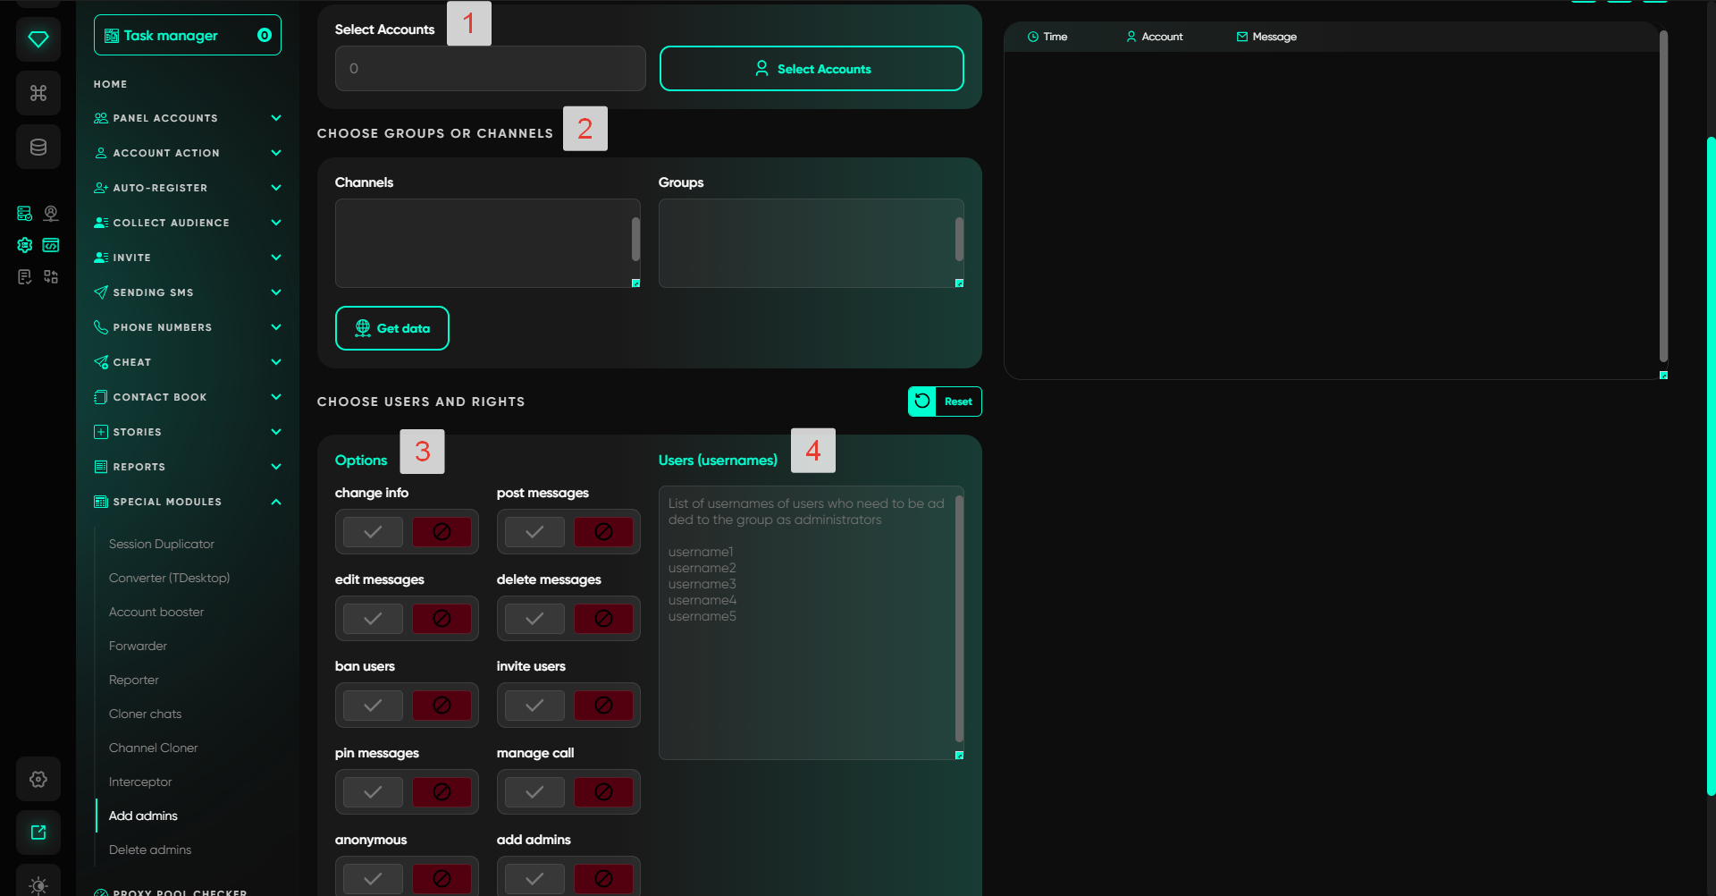The image size is (1716, 896).
Task: Click the Select Accounts button
Action: [812, 69]
